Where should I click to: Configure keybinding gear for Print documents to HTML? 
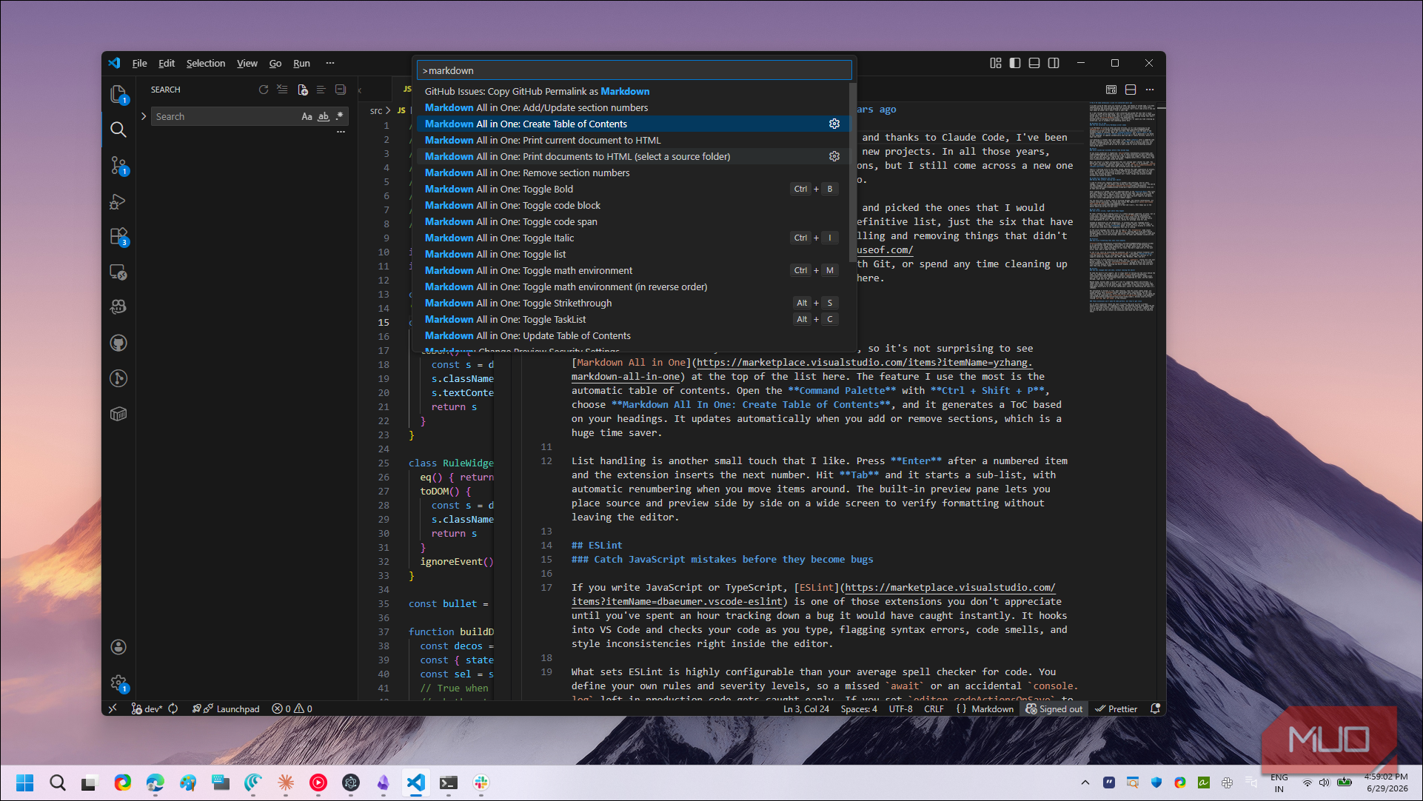834,156
